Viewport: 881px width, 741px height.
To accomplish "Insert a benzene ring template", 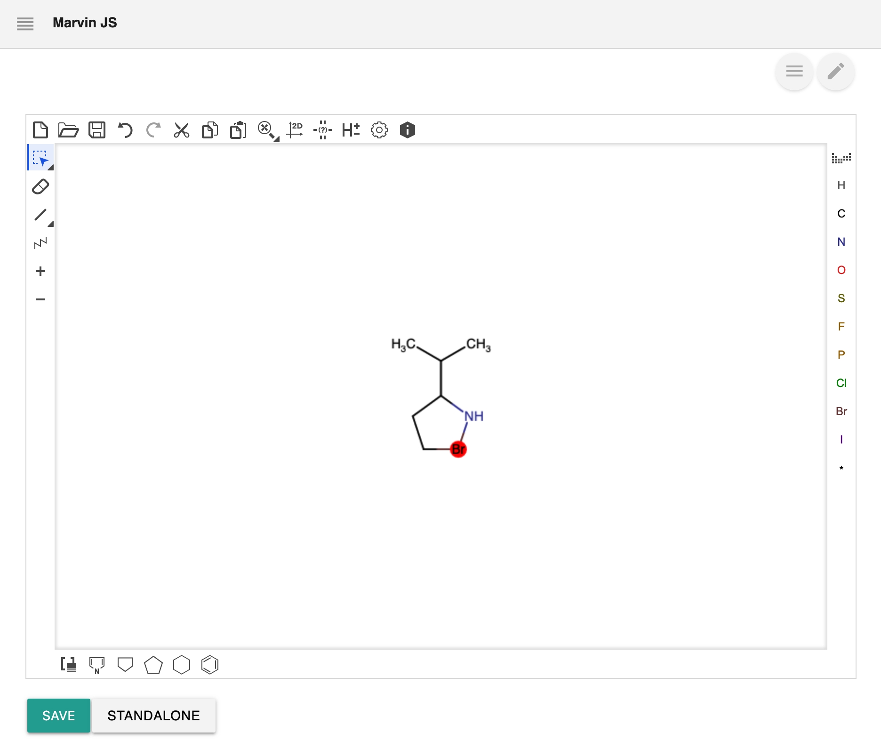I will [x=210, y=665].
